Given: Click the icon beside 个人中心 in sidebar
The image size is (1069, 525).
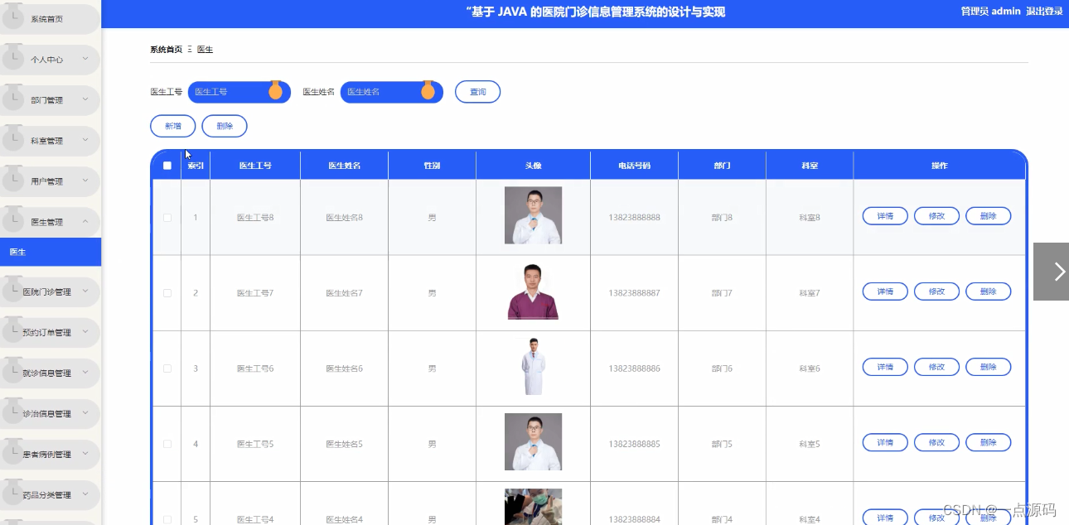Looking at the screenshot, I should 12,57.
